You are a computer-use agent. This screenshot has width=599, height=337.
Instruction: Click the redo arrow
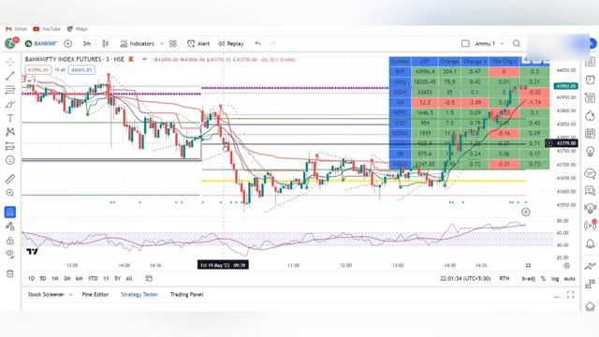[272, 44]
